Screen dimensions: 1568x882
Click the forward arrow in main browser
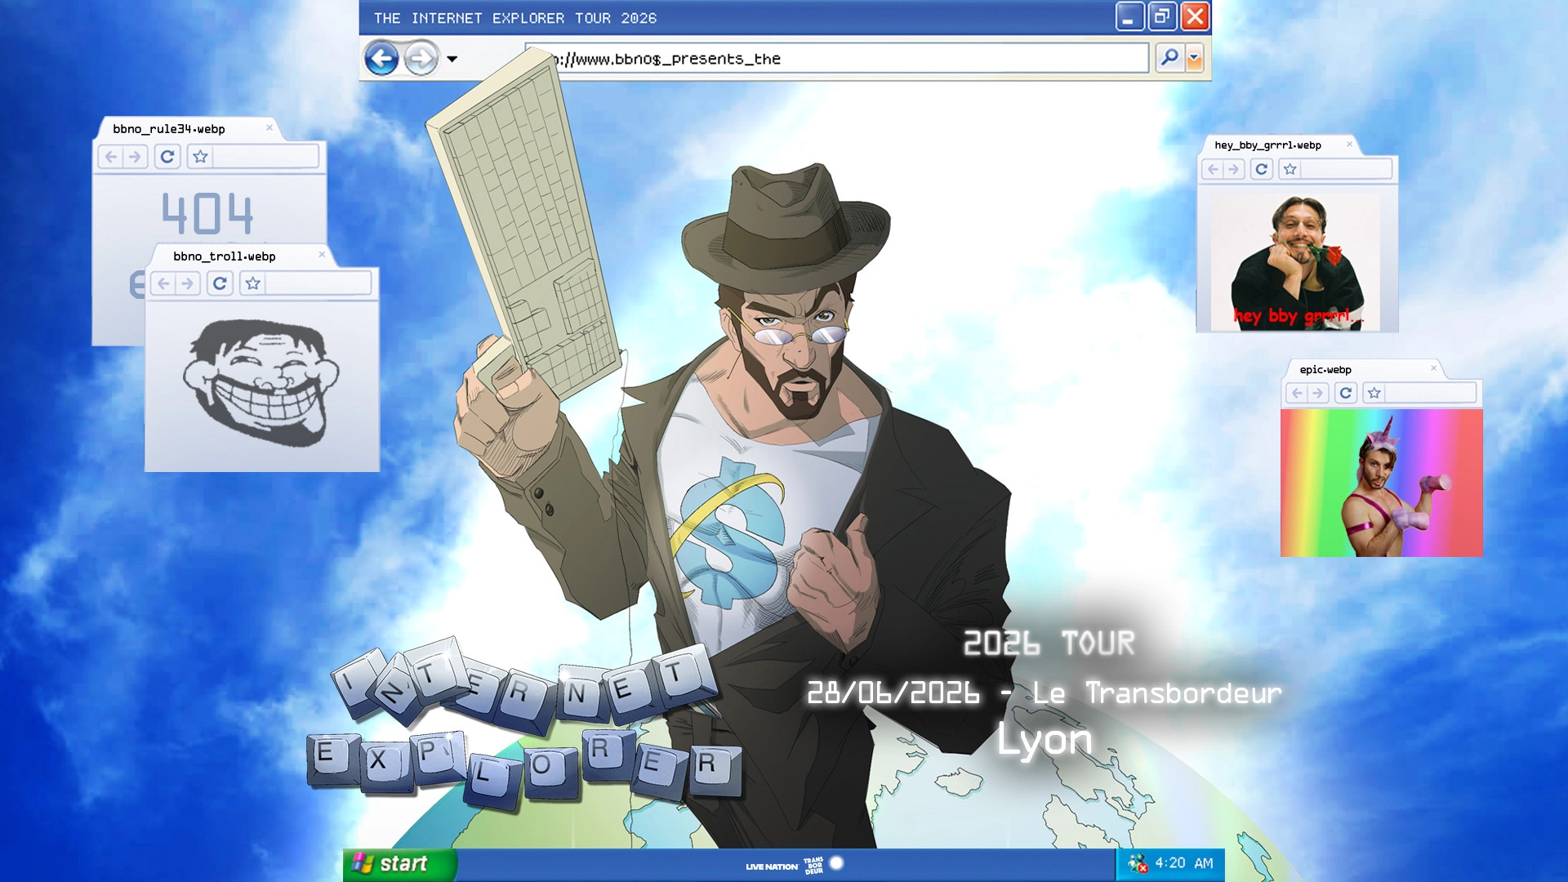(421, 59)
